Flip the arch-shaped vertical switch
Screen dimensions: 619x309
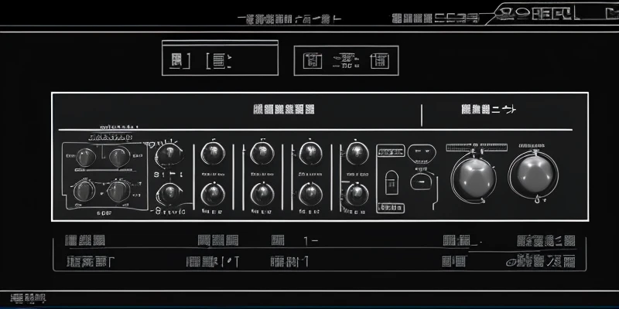point(391,181)
